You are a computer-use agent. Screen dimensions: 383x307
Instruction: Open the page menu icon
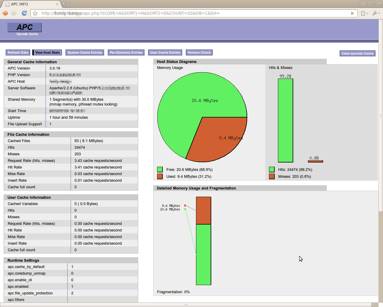coord(364,13)
